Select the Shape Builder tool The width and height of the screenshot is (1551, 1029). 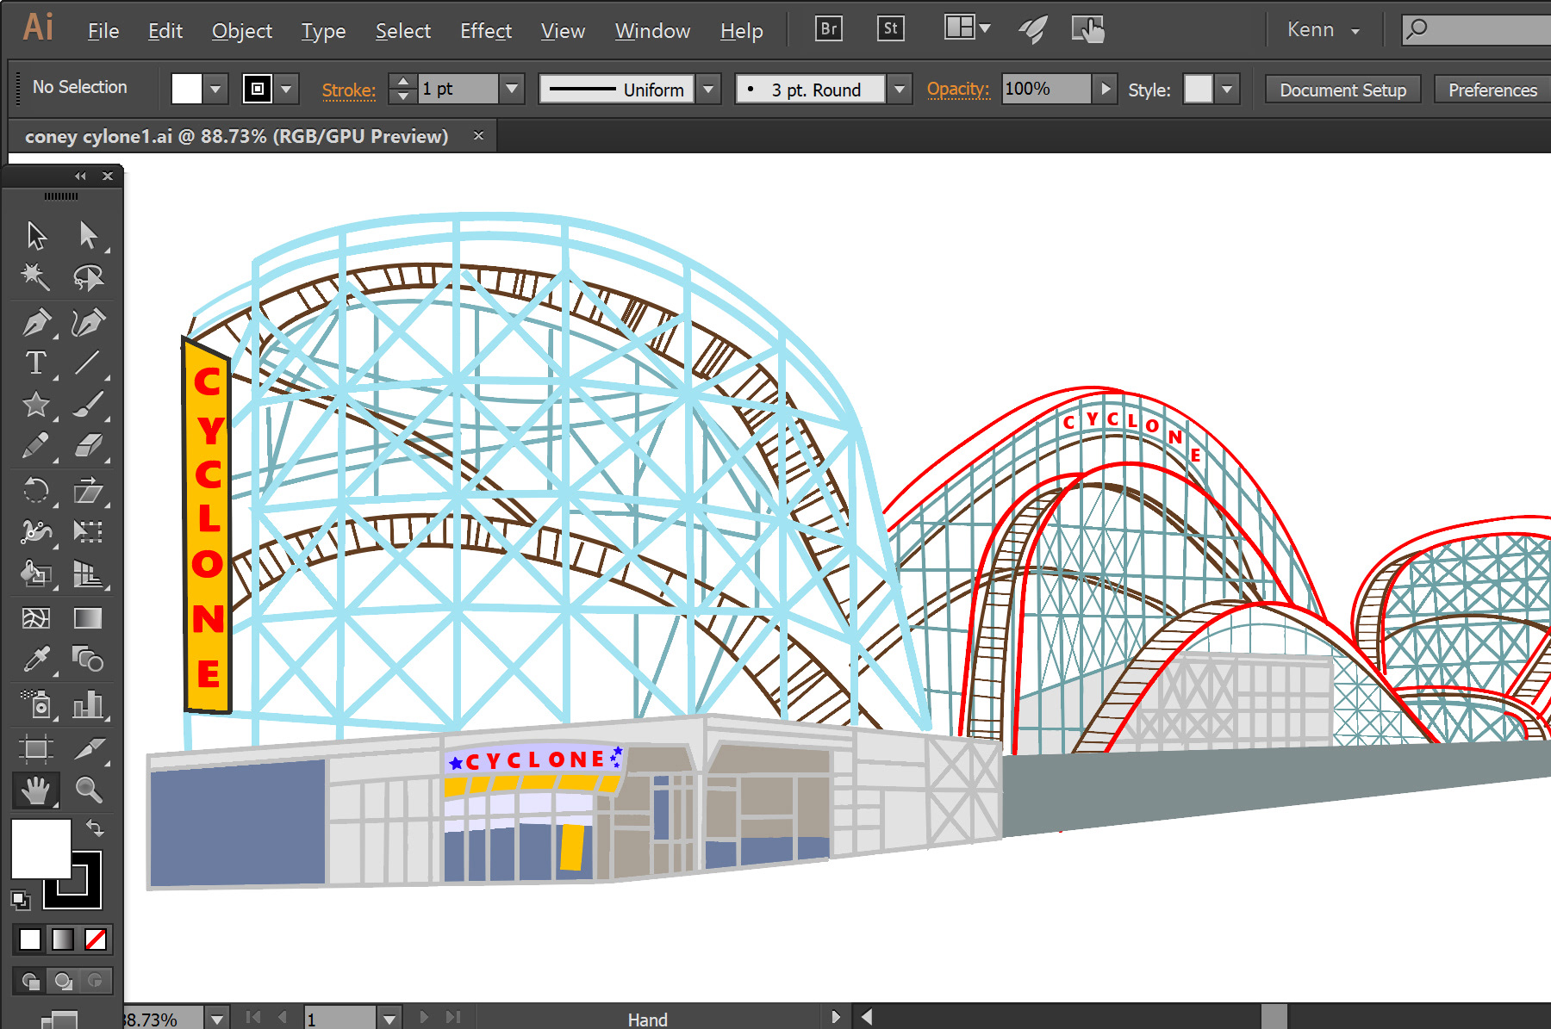click(36, 573)
